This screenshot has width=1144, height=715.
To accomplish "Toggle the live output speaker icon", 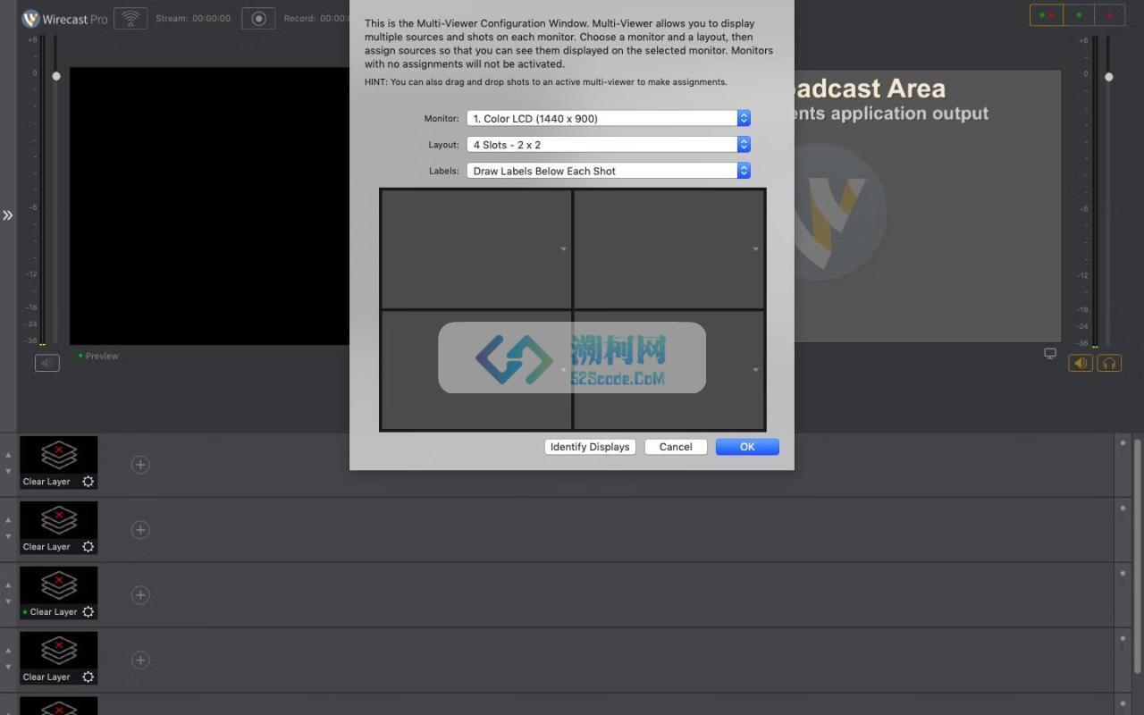I will tap(1081, 363).
